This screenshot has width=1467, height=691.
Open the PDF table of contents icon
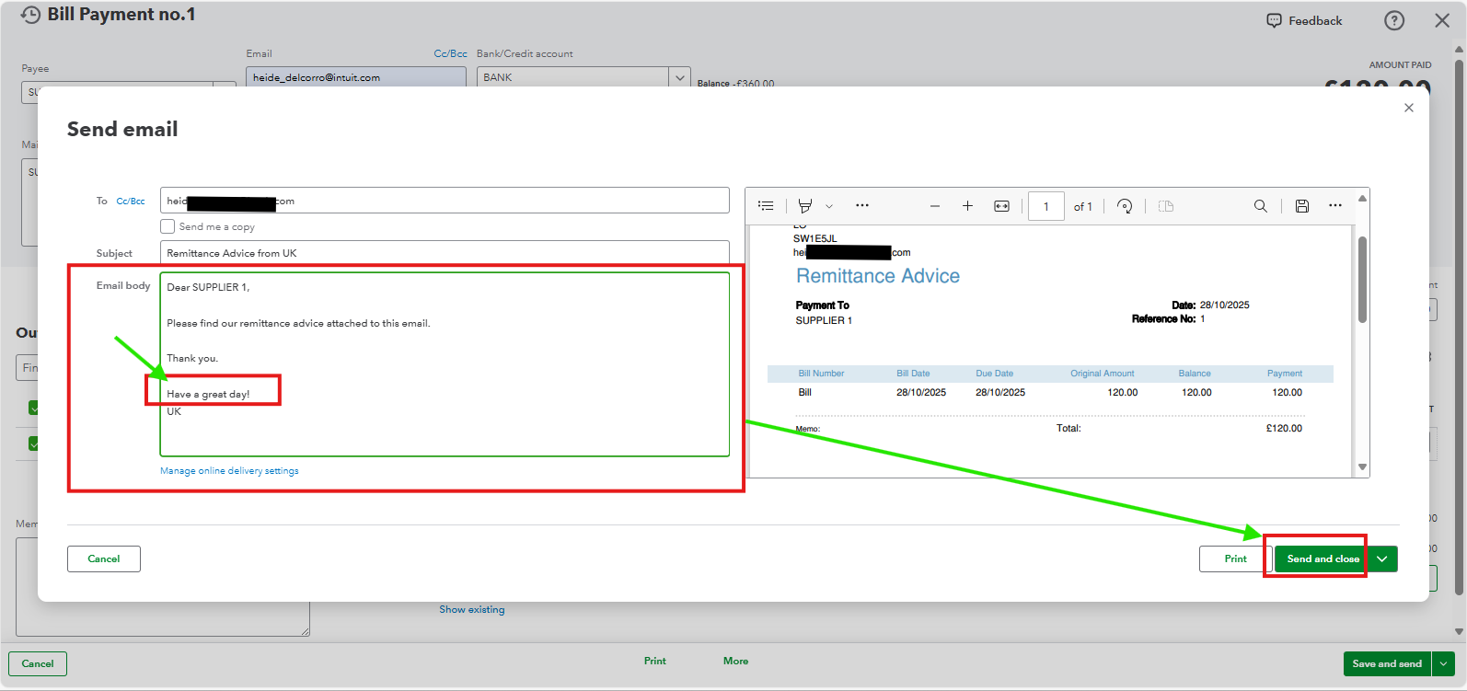pyautogui.click(x=766, y=206)
